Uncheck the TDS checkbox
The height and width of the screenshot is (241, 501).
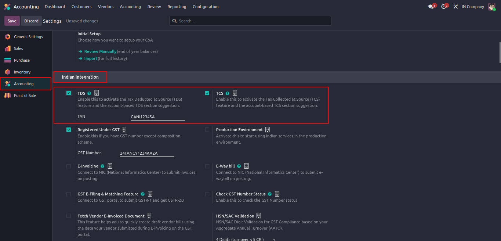point(69,93)
